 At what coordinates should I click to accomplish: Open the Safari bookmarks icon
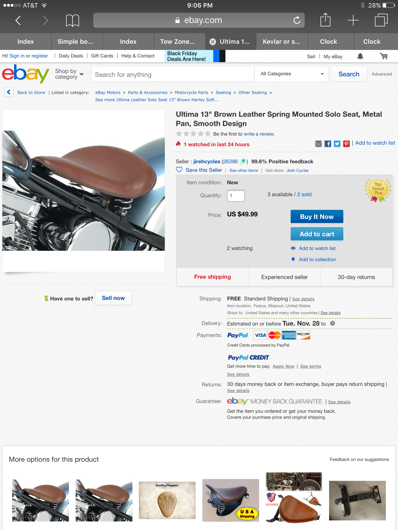click(73, 20)
